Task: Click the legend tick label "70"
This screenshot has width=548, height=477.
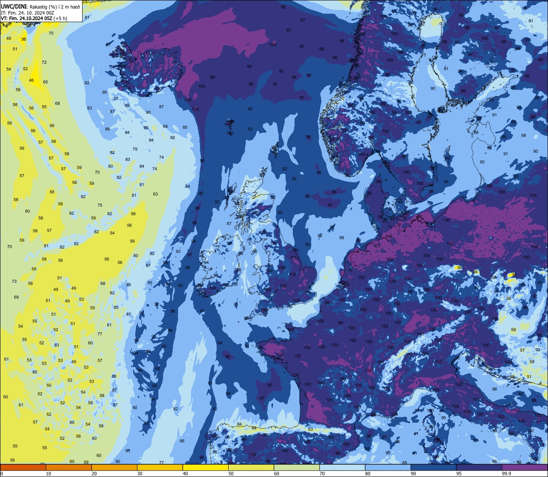Action: click(x=322, y=474)
